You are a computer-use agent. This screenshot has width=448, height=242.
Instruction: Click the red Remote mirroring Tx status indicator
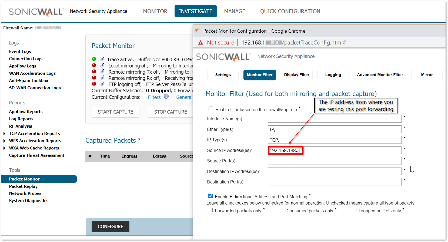[x=94, y=71]
